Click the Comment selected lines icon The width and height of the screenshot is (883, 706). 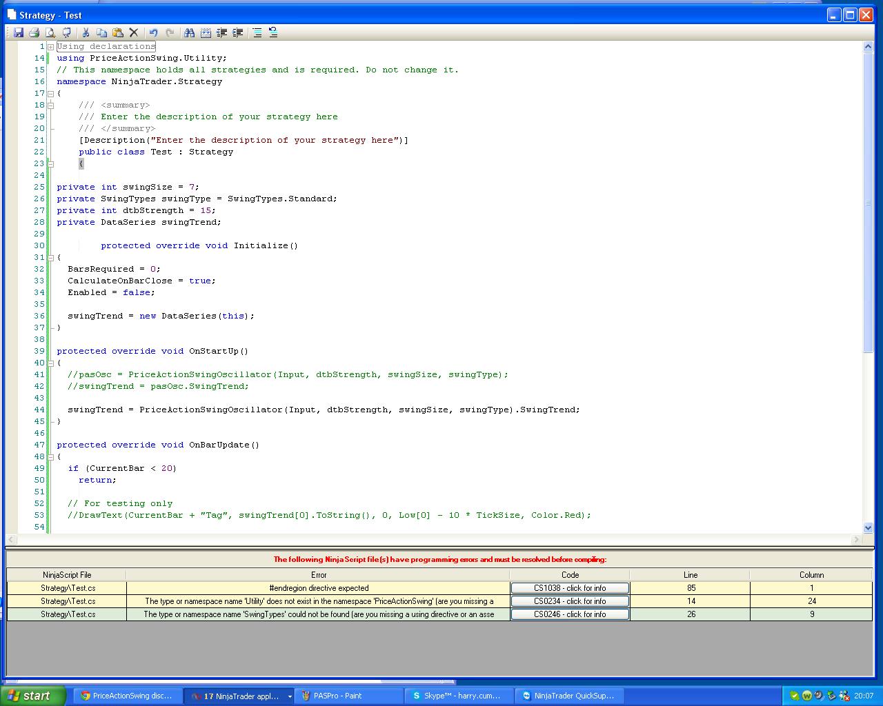tap(257, 32)
